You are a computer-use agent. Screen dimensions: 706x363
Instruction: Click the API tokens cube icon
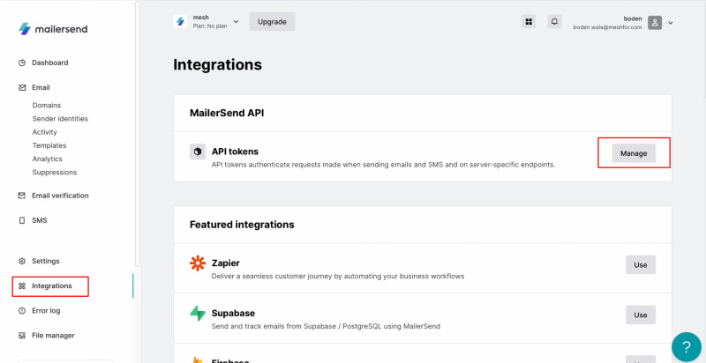pyautogui.click(x=197, y=152)
